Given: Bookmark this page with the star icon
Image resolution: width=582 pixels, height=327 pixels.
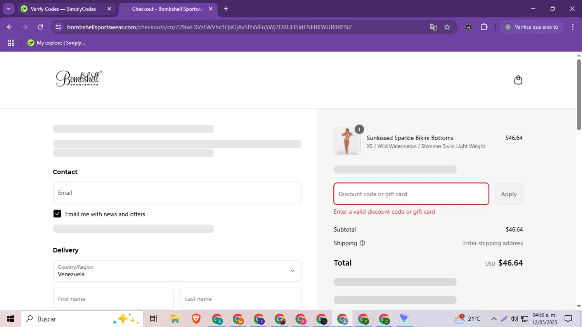Looking at the screenshot, I should (x=447, y=27).
